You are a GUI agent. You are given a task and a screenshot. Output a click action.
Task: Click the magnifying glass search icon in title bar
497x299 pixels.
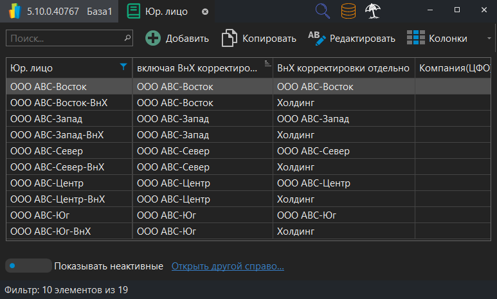[323, 11]
